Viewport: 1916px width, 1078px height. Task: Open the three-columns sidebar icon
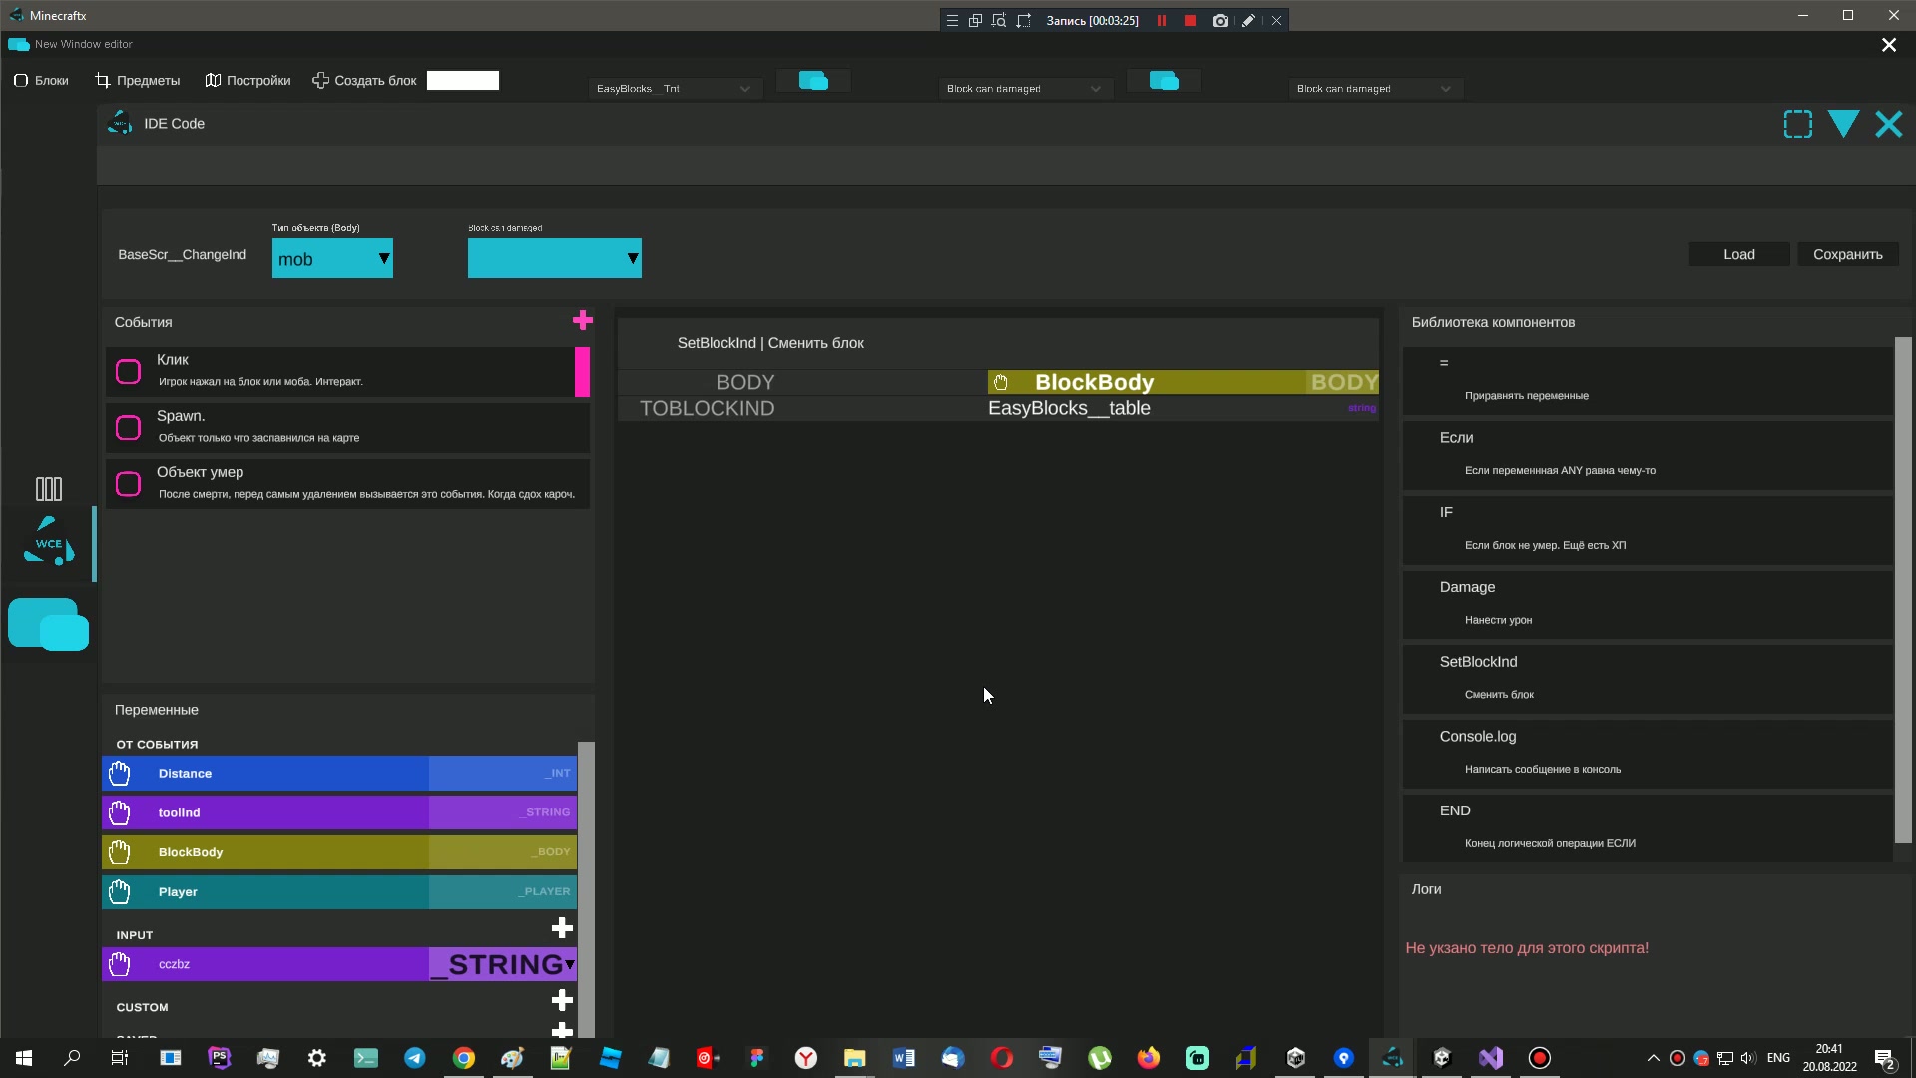tap(48, 489)
